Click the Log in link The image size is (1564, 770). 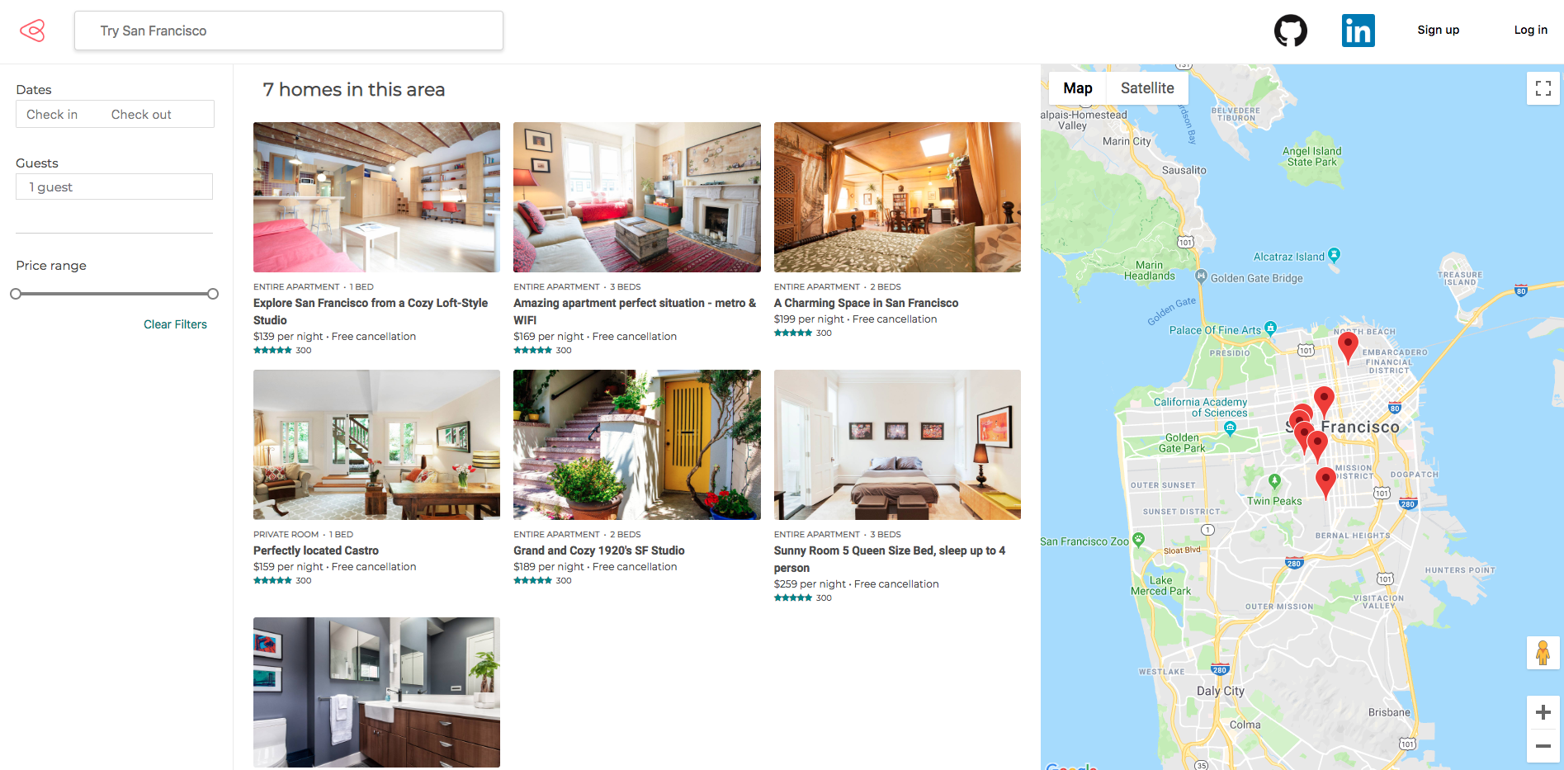coord(1530,31)
